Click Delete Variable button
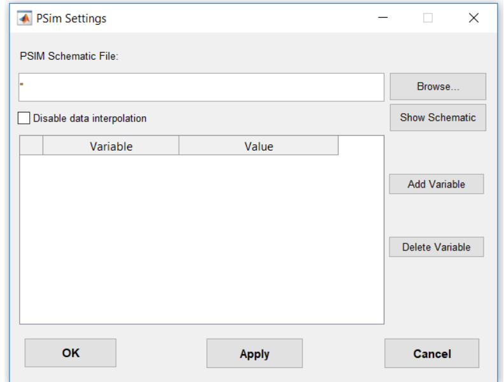 point(437,247)
